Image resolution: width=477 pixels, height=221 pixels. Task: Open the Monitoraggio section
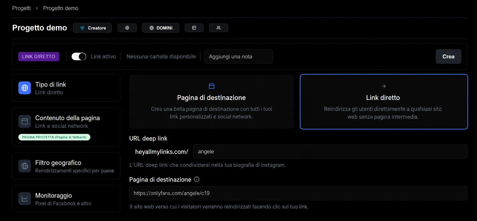pos(66,199)
